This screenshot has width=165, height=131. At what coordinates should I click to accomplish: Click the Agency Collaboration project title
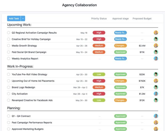pyautogui.click(x=80, y=5)
